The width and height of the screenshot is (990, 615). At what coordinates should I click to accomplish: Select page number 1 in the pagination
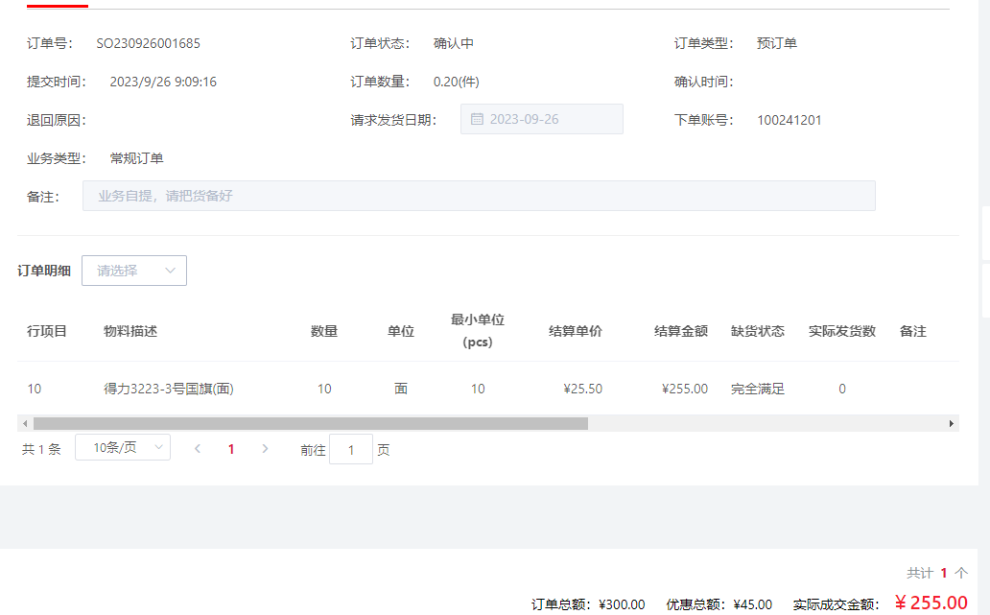coord(231,448)
